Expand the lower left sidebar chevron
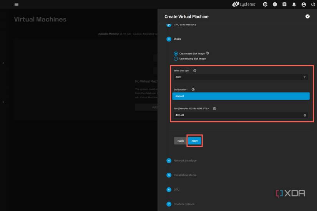This screenshot has height=211, width=317. pyautogui.click(x=3, y=102)
